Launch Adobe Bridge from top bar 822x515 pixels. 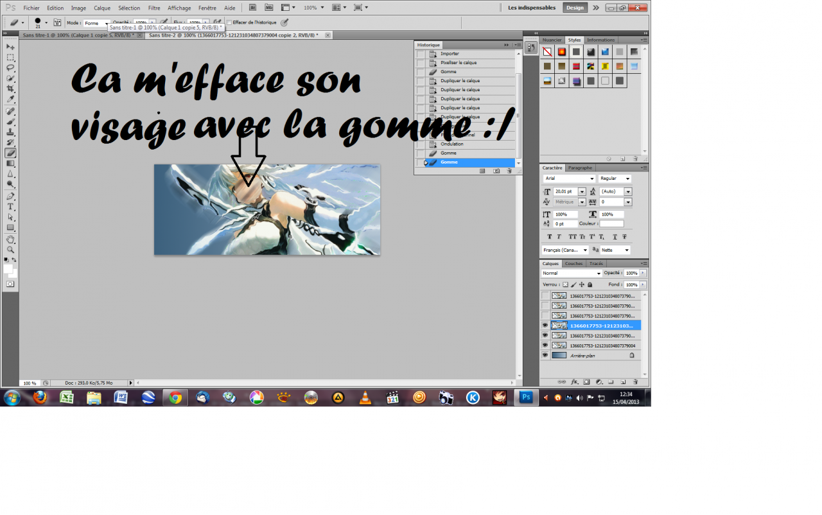[252, 7]
